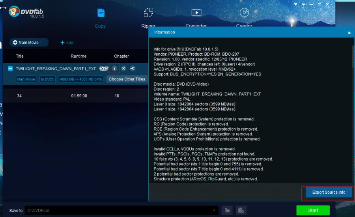Click the Video standard: PAL line

[172, 99]
